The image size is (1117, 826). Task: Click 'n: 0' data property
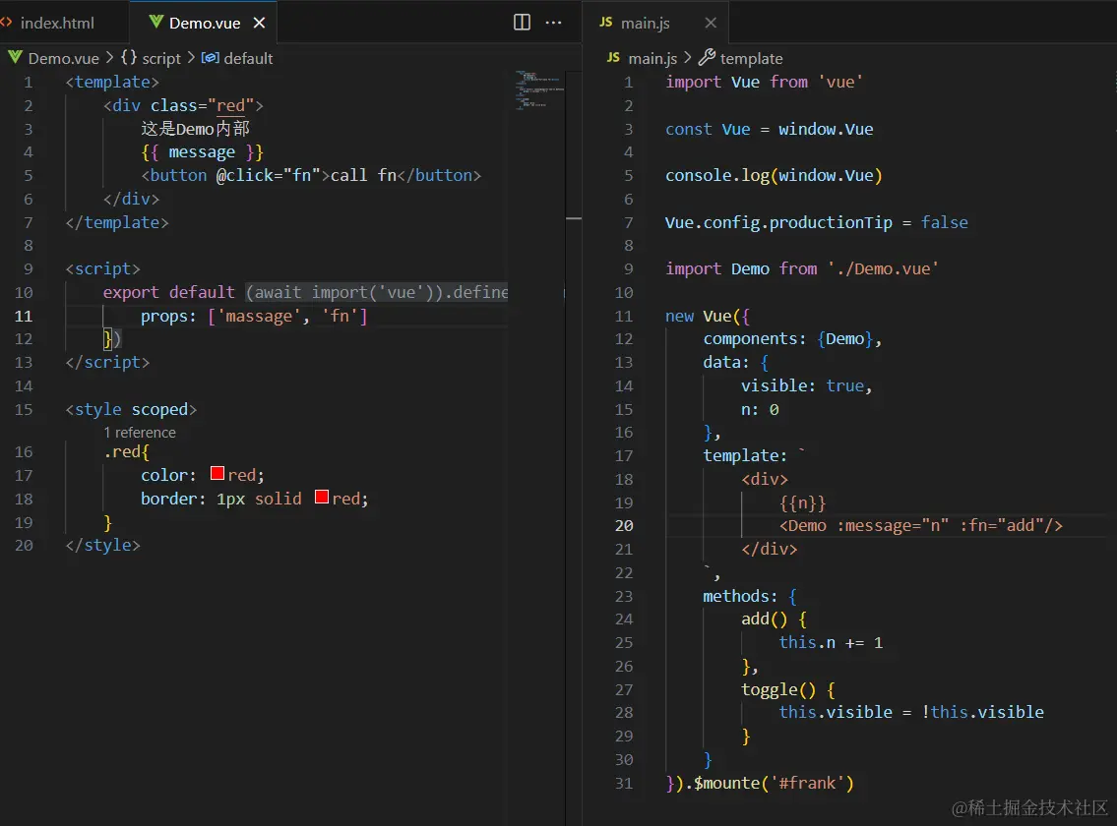pyautogui.click(x=760, y=409)
